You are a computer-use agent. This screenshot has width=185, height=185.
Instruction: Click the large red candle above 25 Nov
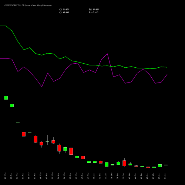click(x=71, y=151)
